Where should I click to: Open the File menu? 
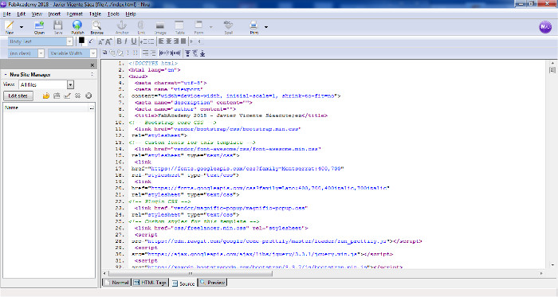click(x=6, y=14)
